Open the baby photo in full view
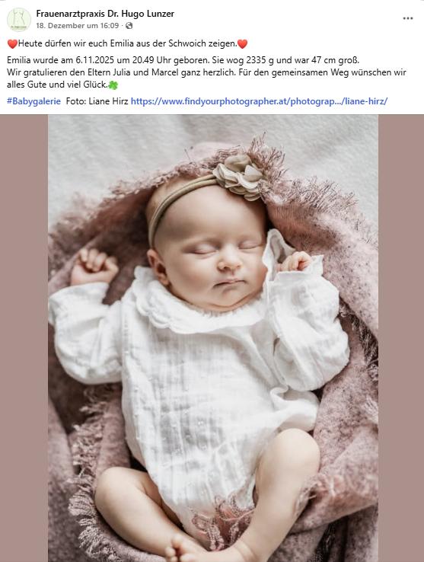 pyautogui.click(x=213, y=338)
